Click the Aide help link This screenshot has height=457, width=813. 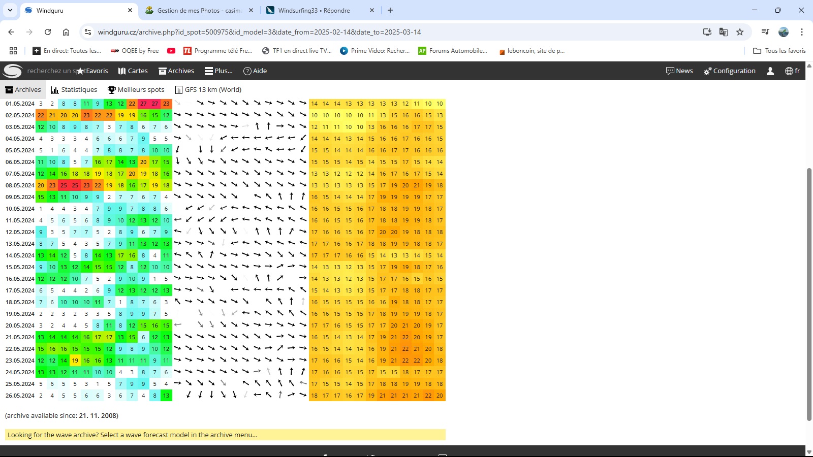[x=255, y=71]
